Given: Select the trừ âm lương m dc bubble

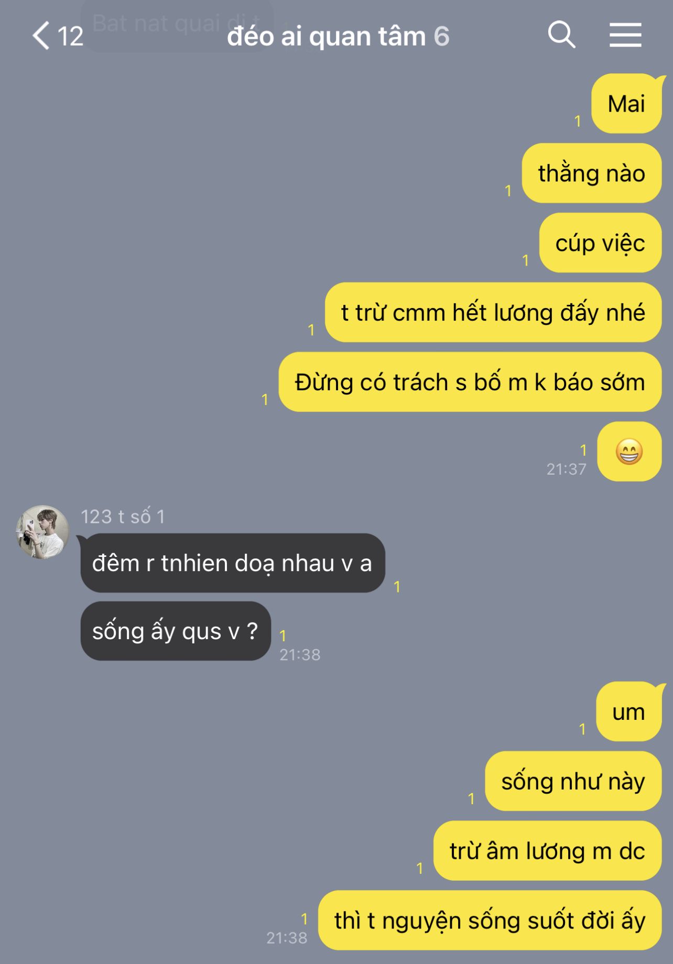Looking at the screenshot, I should click(547, 851).
